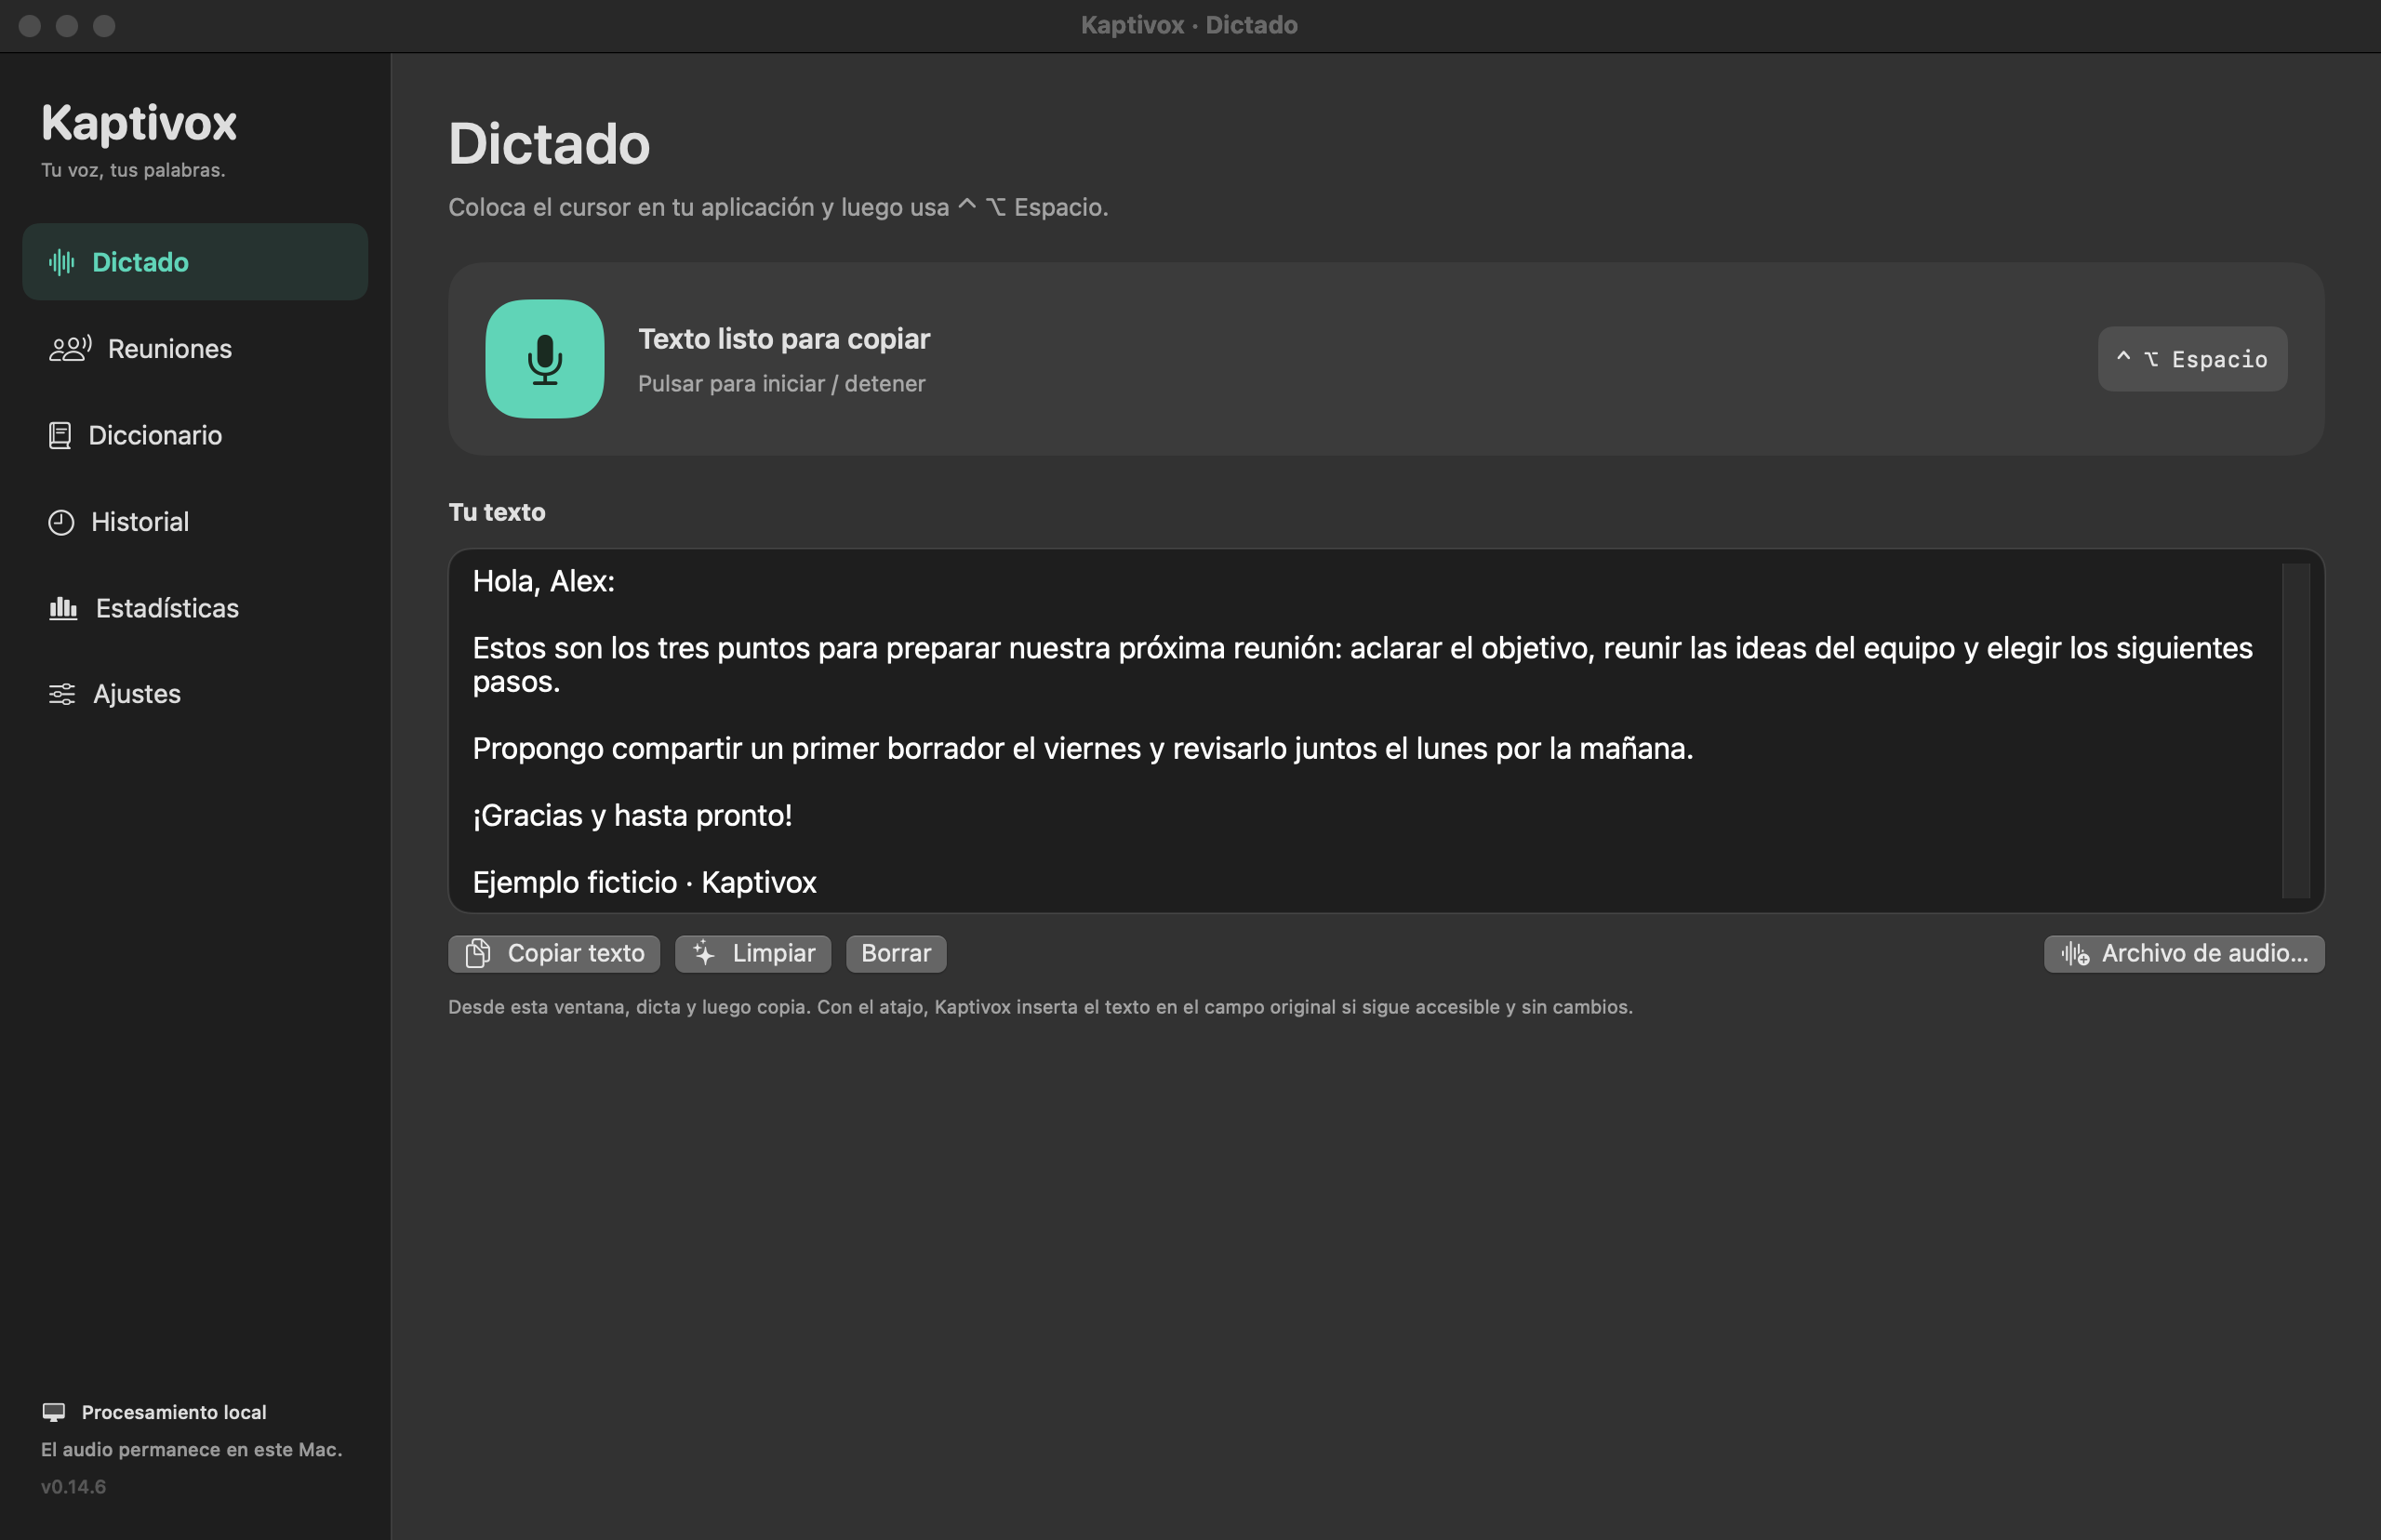Screen dimensions: 2381x1540
Task: View the Estadísticas section
Action: [x=195, y=608]
